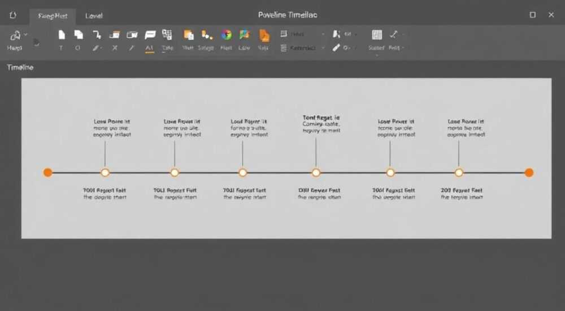Expand the Felig dropdown arrow
Screen dimensions: 565x311
[x=403, y=47]
